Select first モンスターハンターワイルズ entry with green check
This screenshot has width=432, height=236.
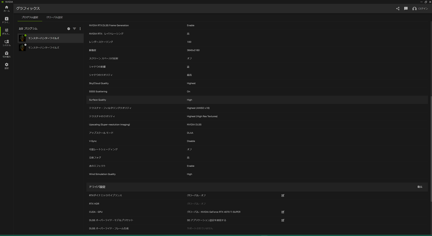coord(51,38)
